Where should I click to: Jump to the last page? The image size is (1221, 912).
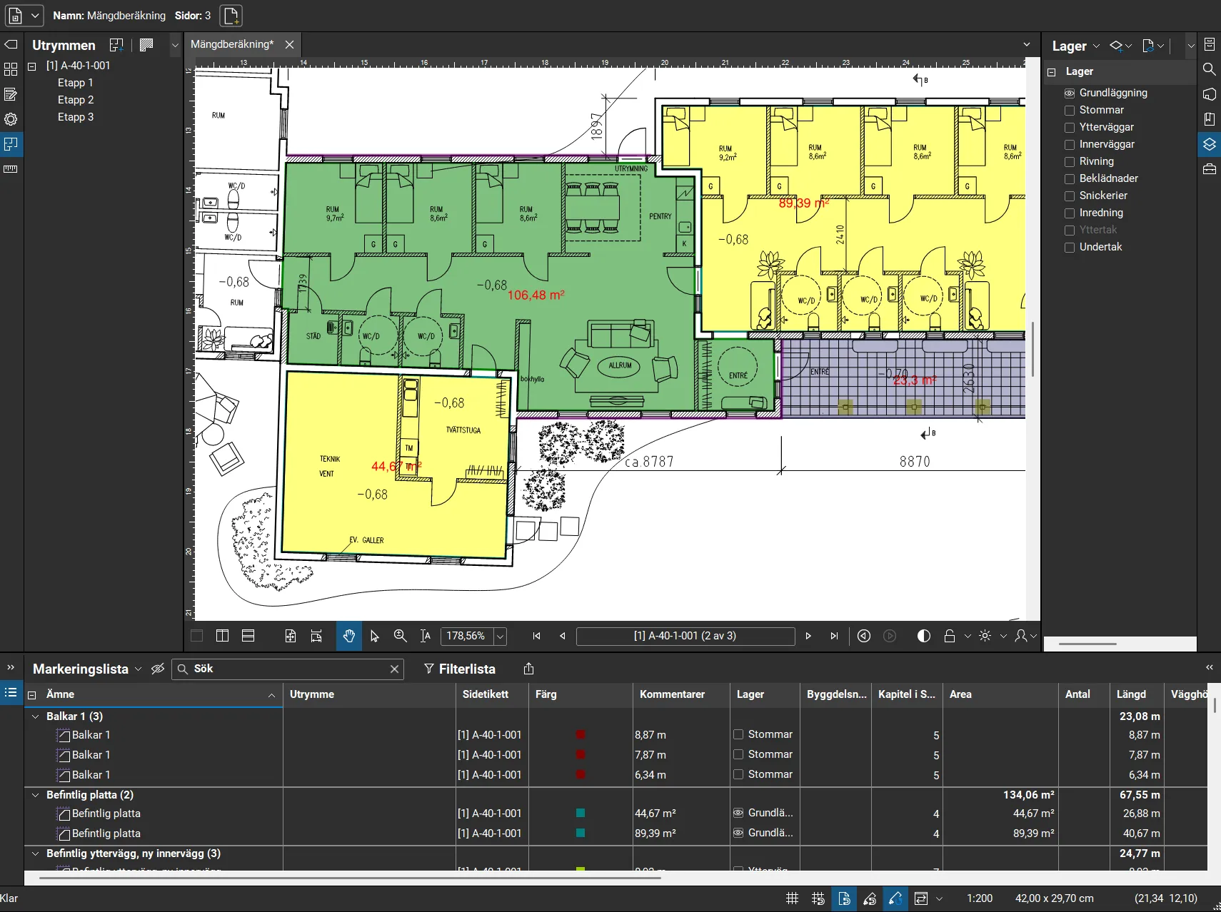pyautogui.click(x=834, y=636)
